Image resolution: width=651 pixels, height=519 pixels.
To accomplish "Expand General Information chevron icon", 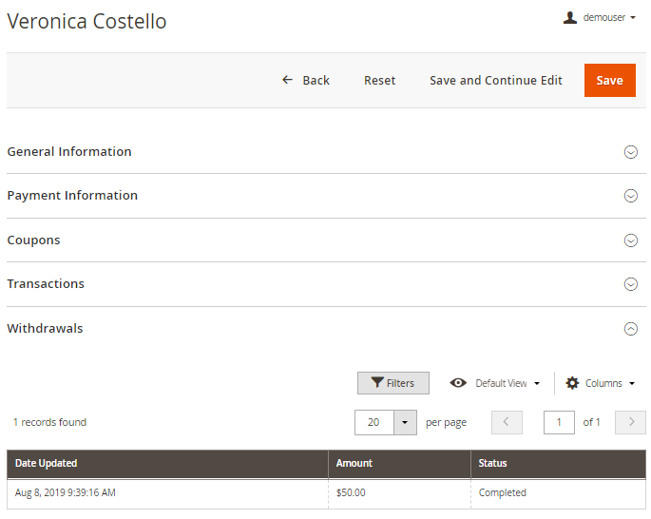I will point(630,152).
